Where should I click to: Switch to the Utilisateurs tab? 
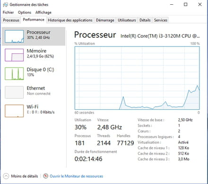point(127,20)
